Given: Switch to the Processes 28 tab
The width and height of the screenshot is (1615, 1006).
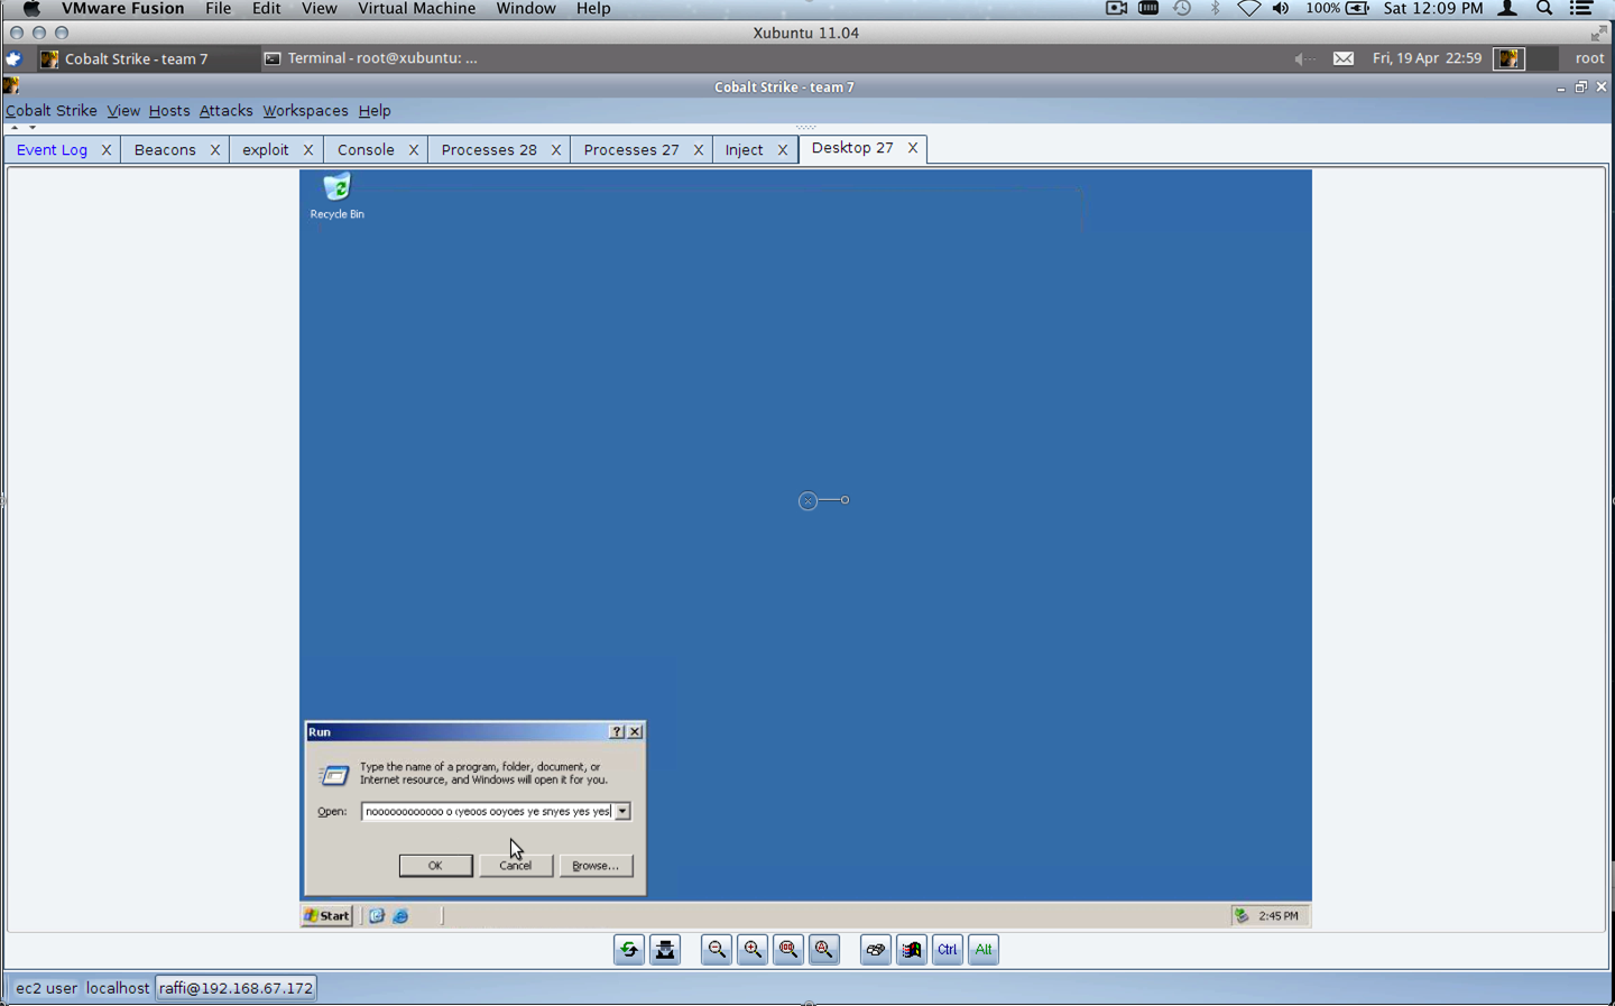Looking at the screenshot, I should 488,150.
